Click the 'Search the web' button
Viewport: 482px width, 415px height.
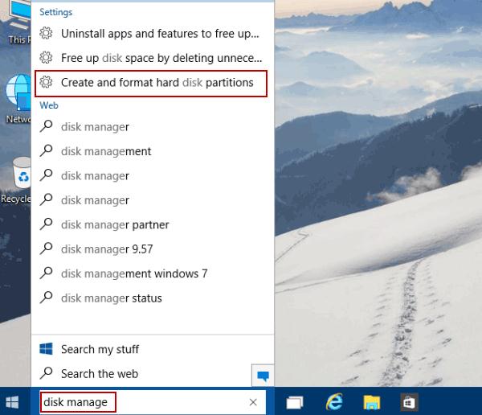tap(100, 373)
